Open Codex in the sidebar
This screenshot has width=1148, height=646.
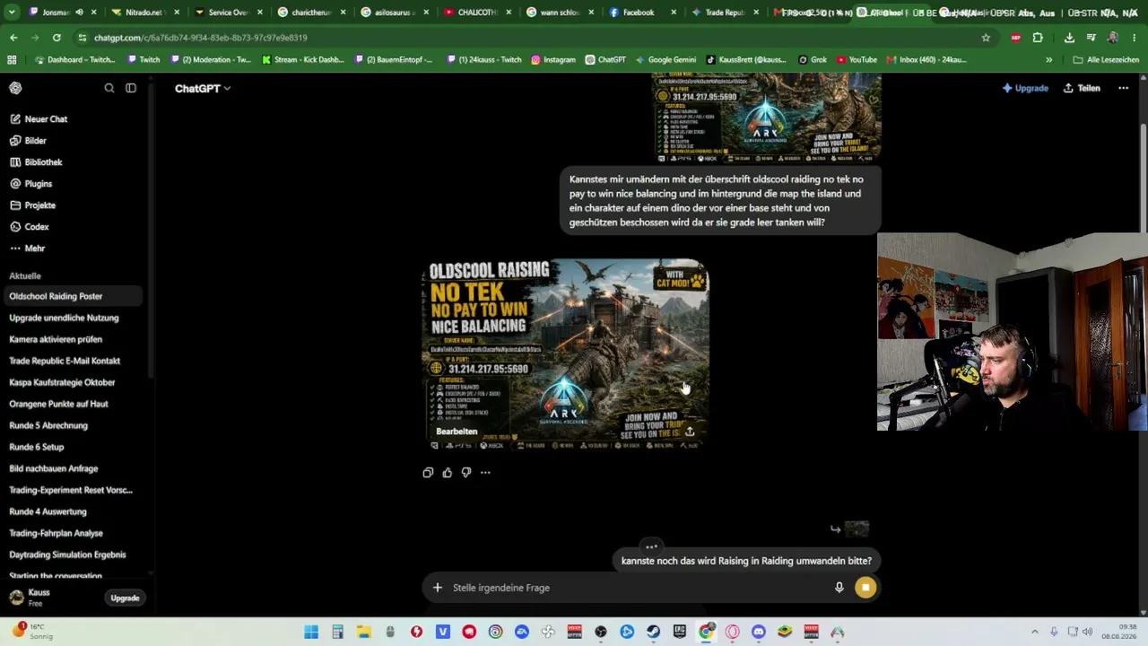tap(37, 227)
